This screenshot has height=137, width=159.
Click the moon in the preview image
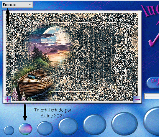(56, 35)
